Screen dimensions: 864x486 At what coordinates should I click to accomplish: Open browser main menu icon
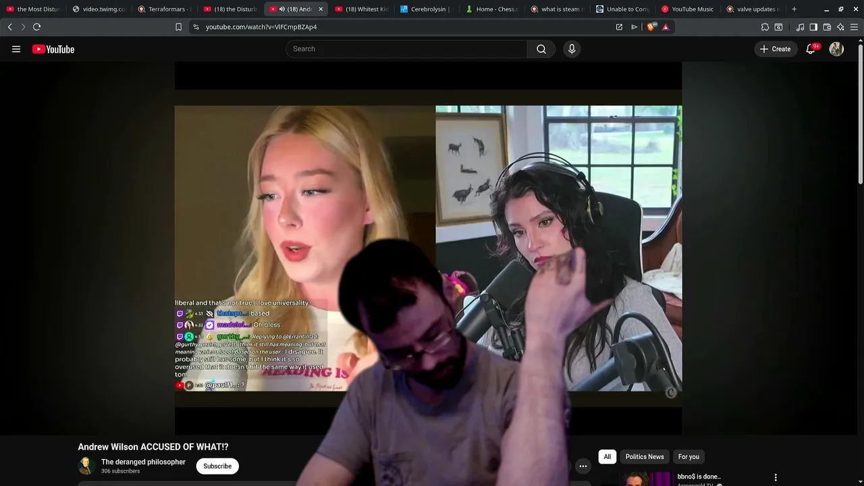pyautogui.click(x=854, y=27)
